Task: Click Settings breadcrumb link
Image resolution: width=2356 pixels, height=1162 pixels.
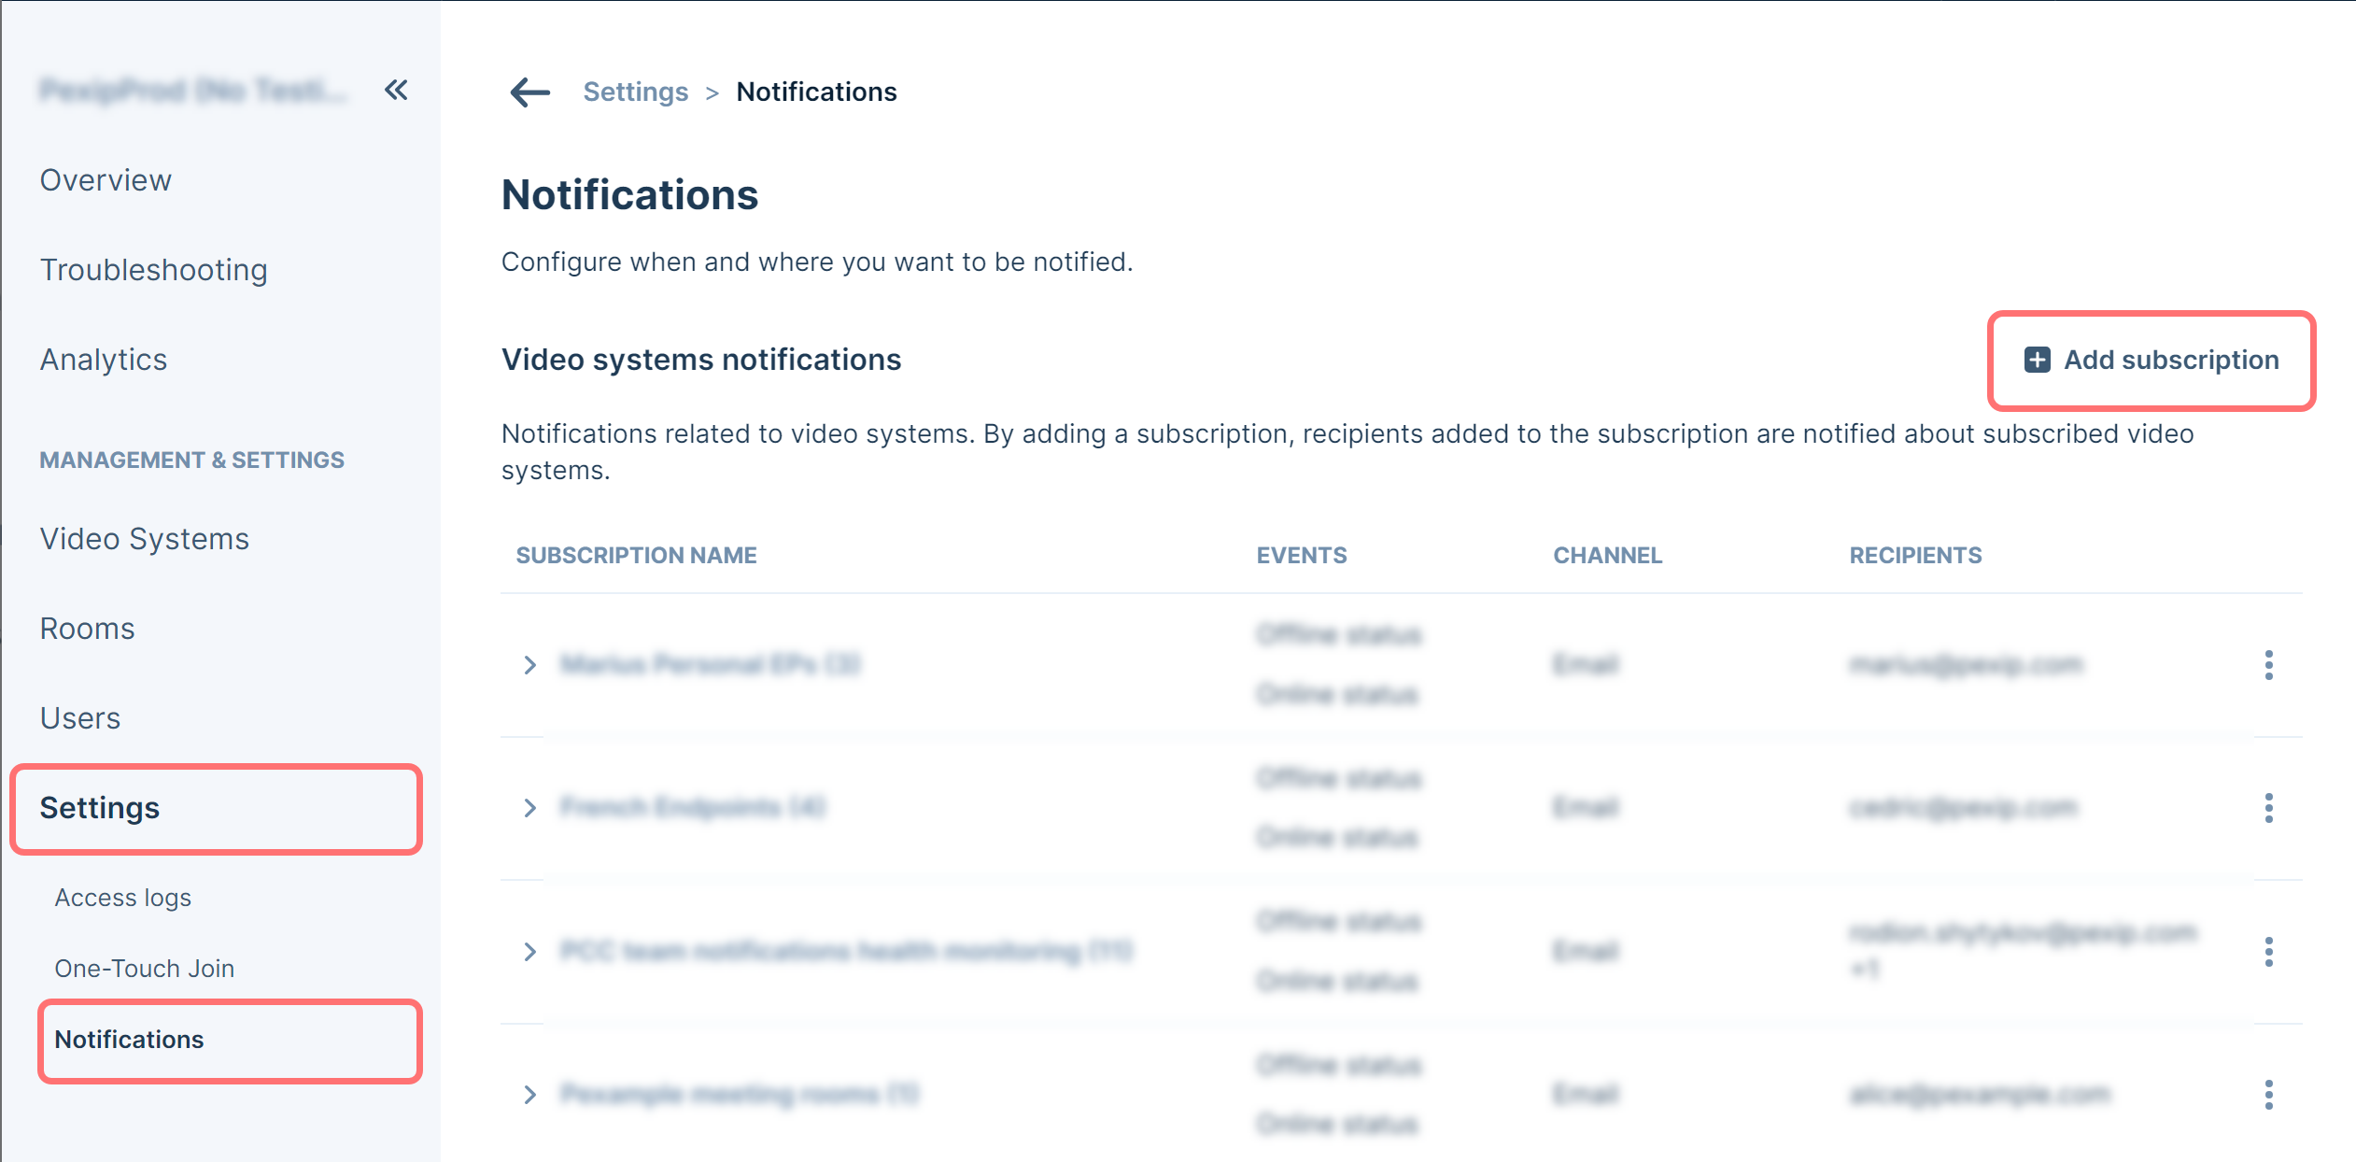Action: click(x=635, y=92)
